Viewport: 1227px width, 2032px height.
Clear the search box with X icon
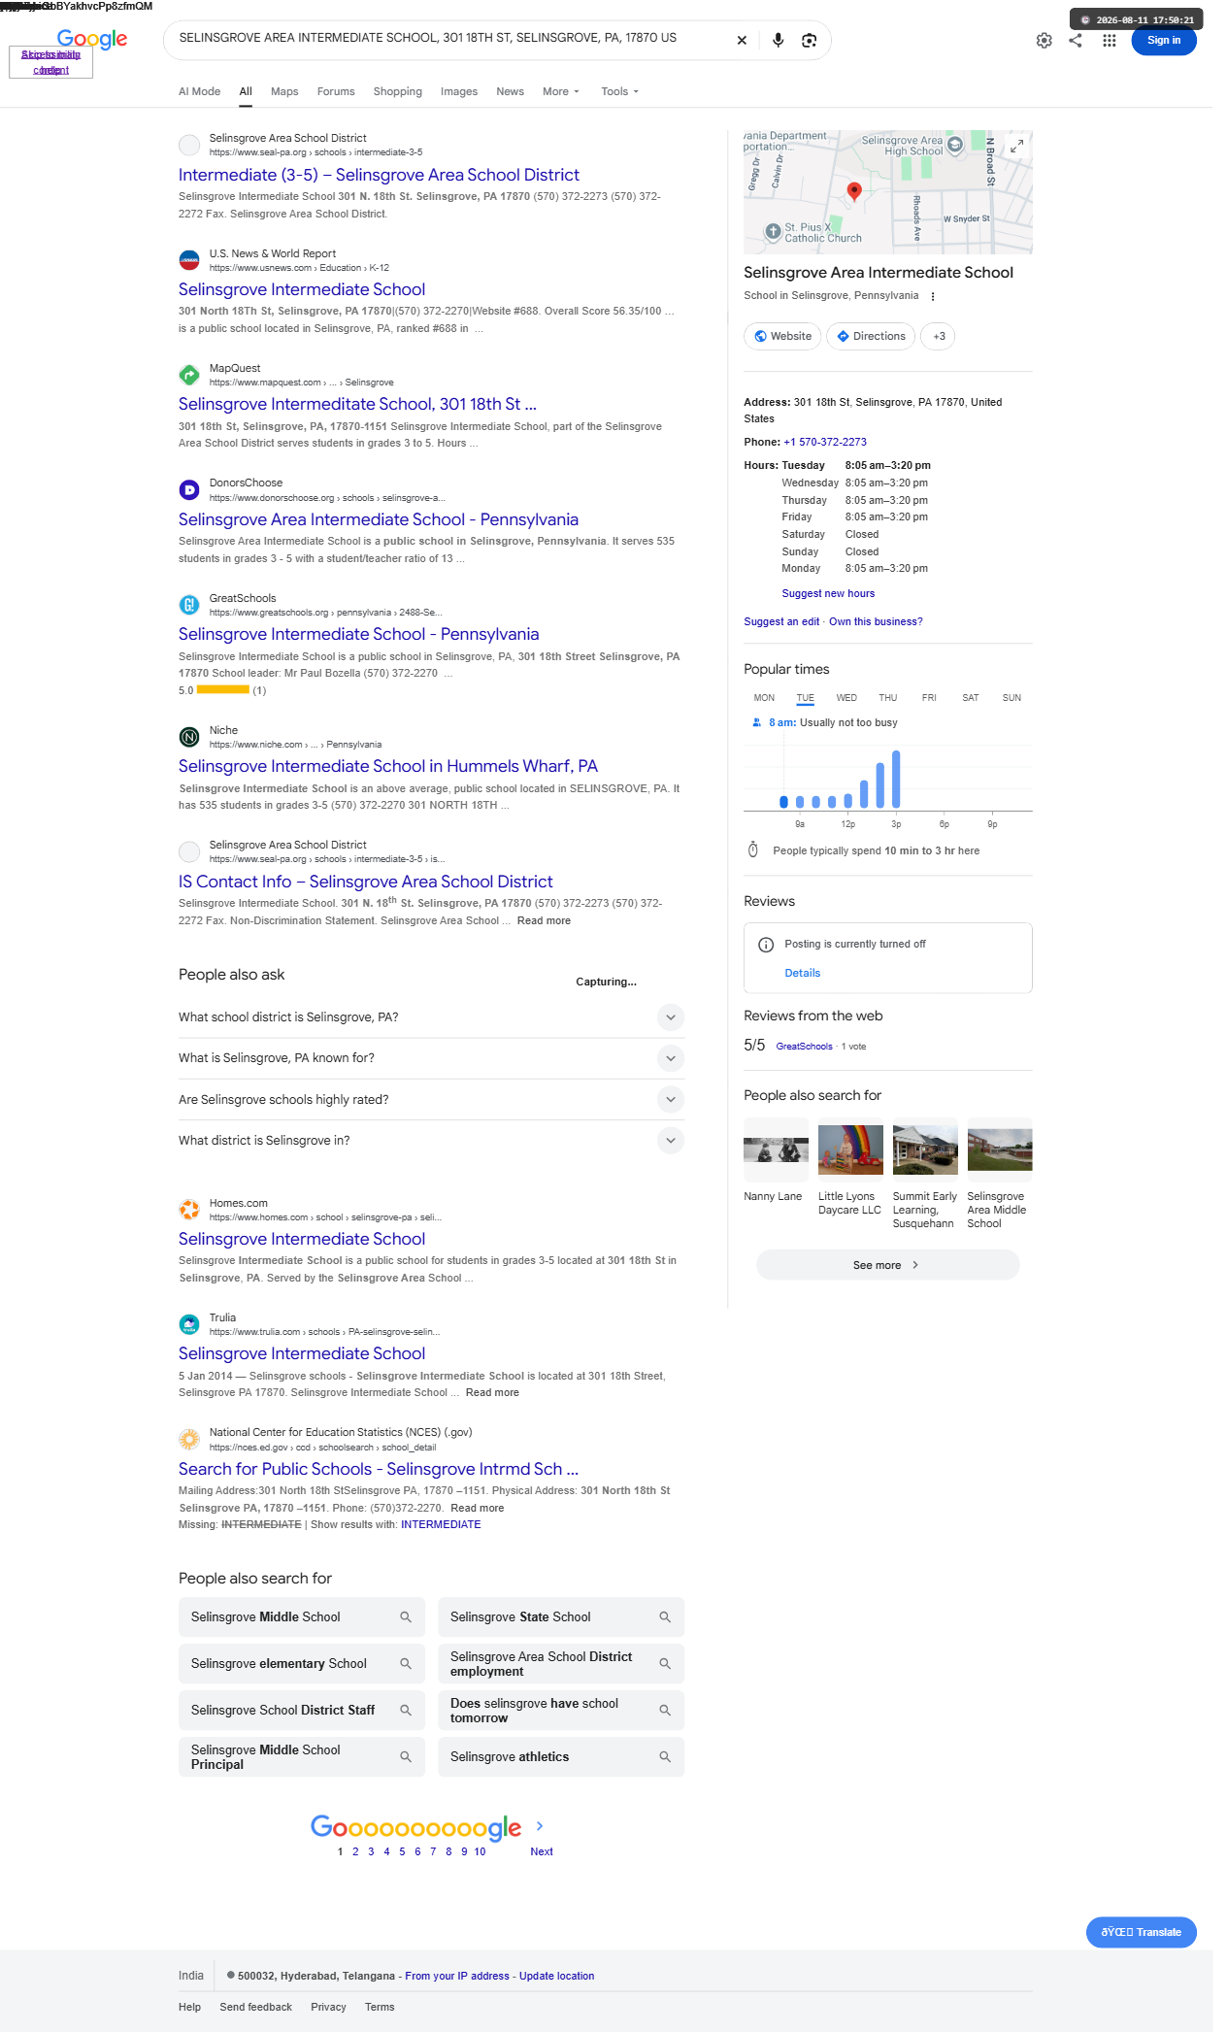tap(742, 40)
